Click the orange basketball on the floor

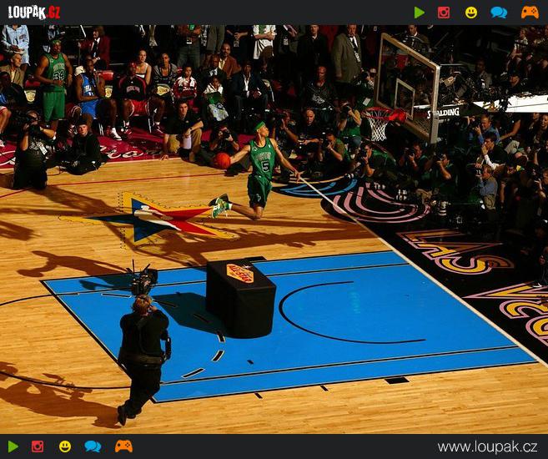(222, 160)
